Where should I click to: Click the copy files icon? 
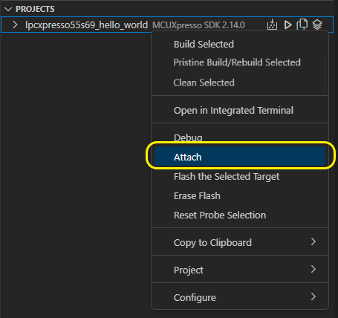[302, 25]
